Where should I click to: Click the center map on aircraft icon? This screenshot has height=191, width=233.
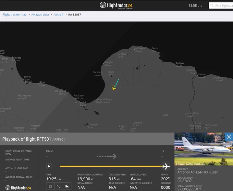(x=50, y=187)
